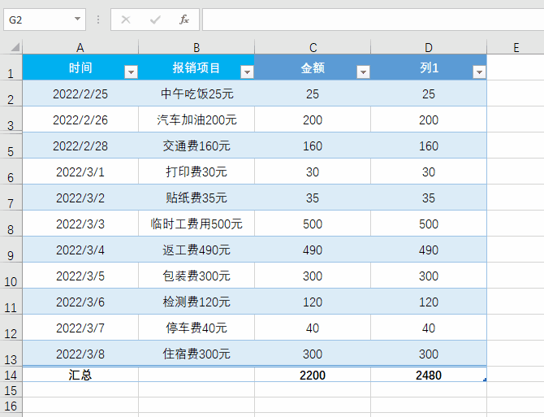Select cell 打印费30元
Screen dimensions: 544x417
pyautogui.click(x=196, y=172)
